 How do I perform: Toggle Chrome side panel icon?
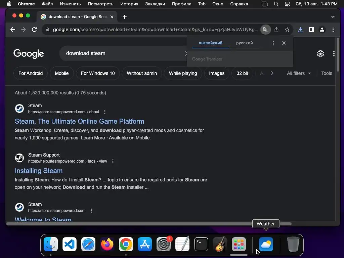point(311,30)
